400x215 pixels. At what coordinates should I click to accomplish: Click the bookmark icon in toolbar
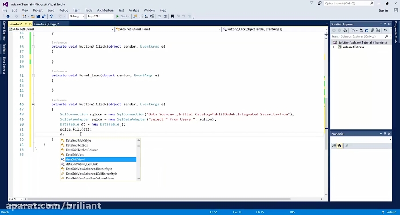[x=173, y=16]
